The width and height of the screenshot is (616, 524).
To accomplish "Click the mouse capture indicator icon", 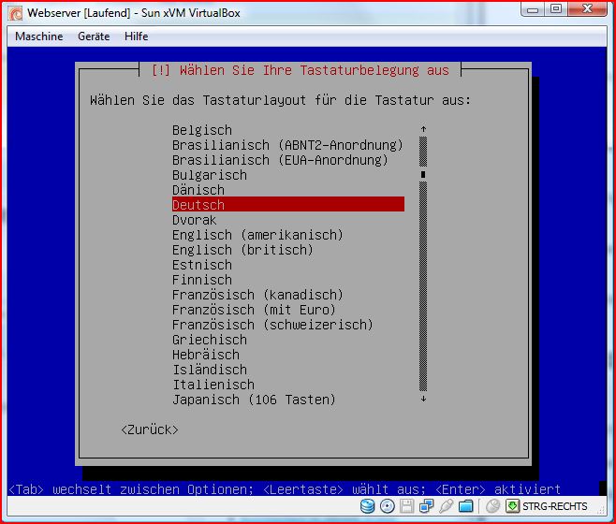I will 492,506.
